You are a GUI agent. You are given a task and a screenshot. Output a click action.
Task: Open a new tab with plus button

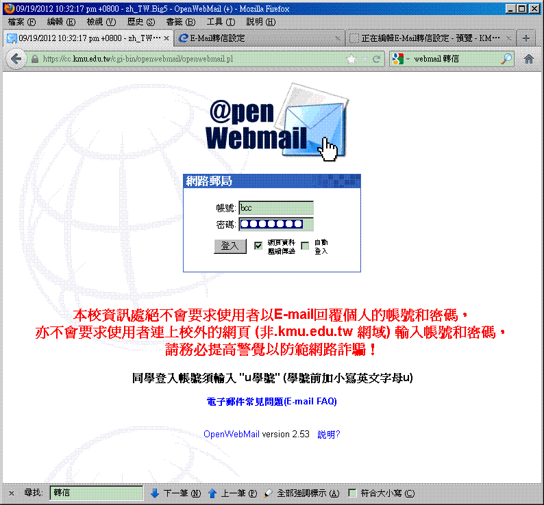point(526,38)
